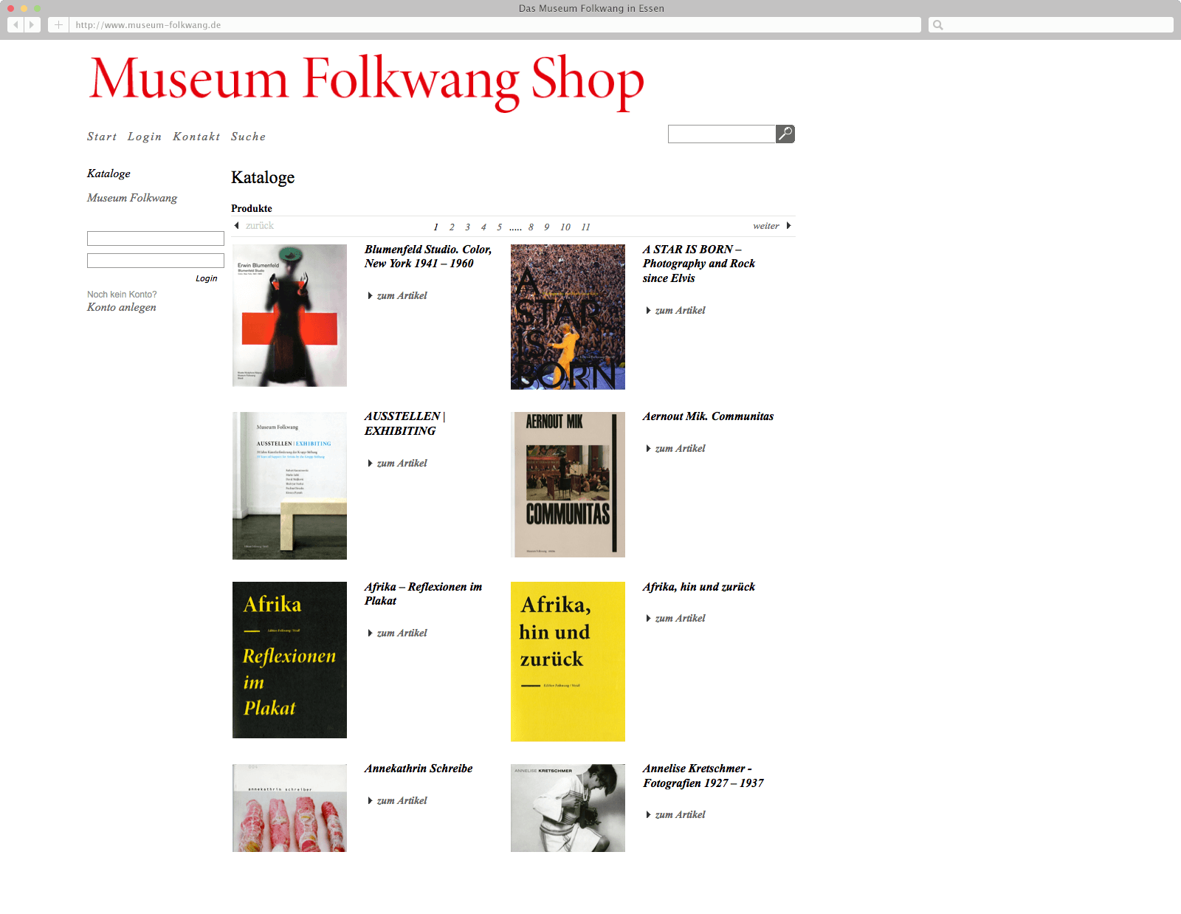Click Annelise Kretschmer Fotografien title link
The image size is (1181, 914).
[x=703, y=776]
